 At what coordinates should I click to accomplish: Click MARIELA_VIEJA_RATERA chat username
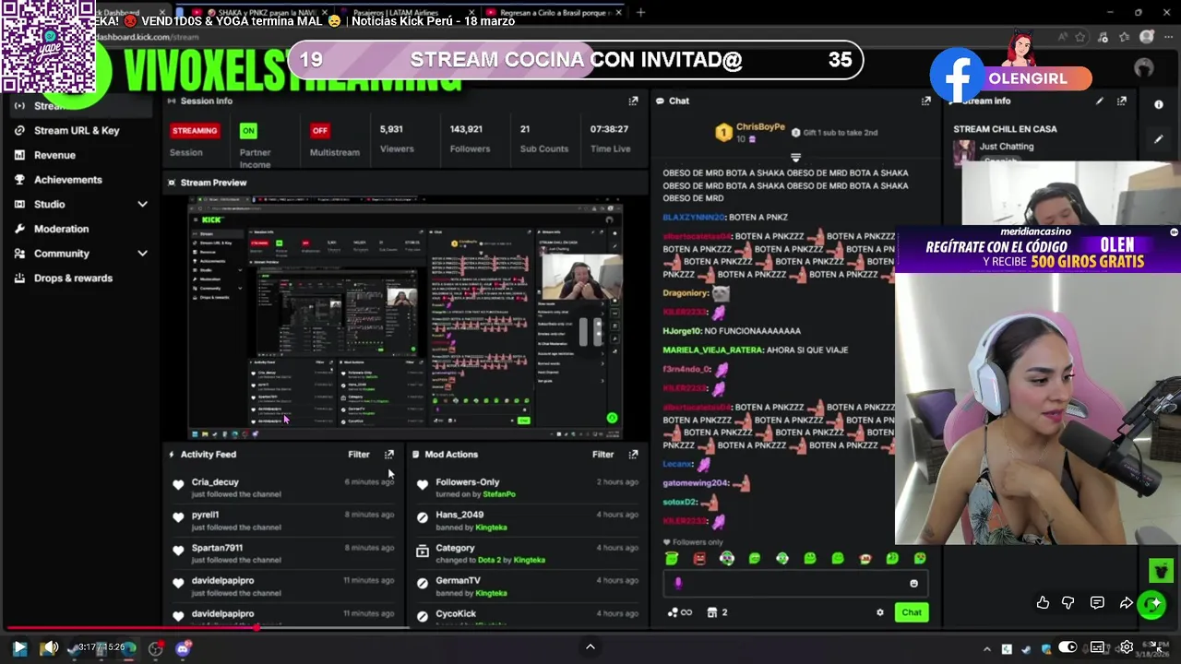click(x=713, y=350)
